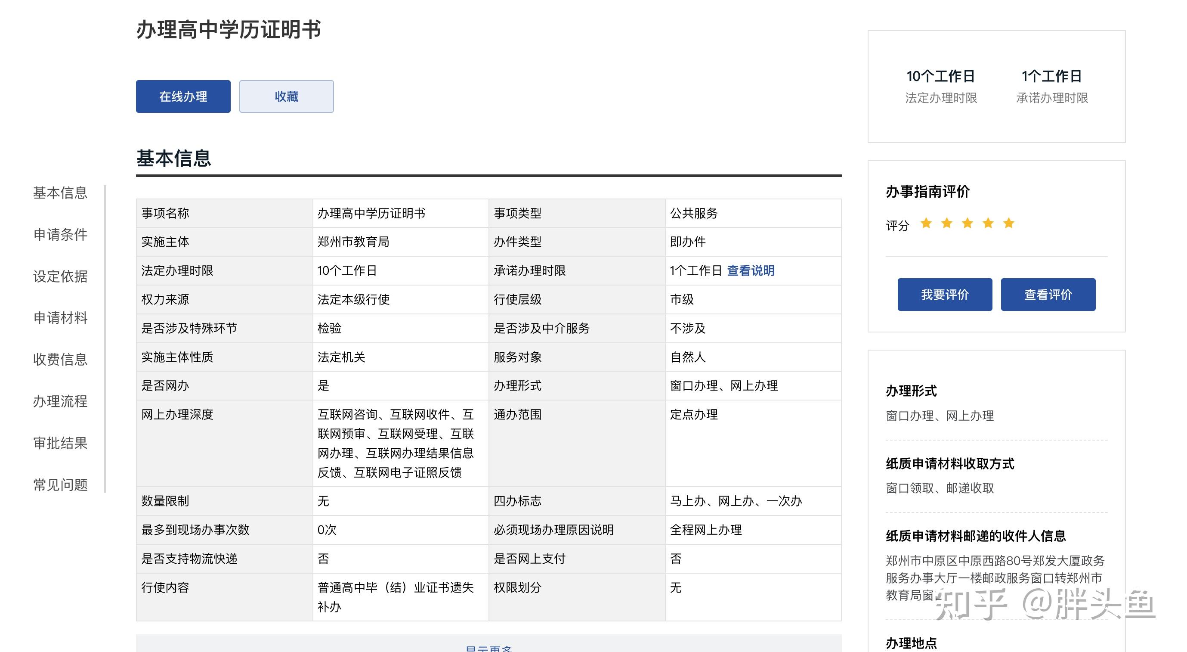Jump to 设定依据 section
This screenshot has width=1187, height=652.
coord(59,276)
